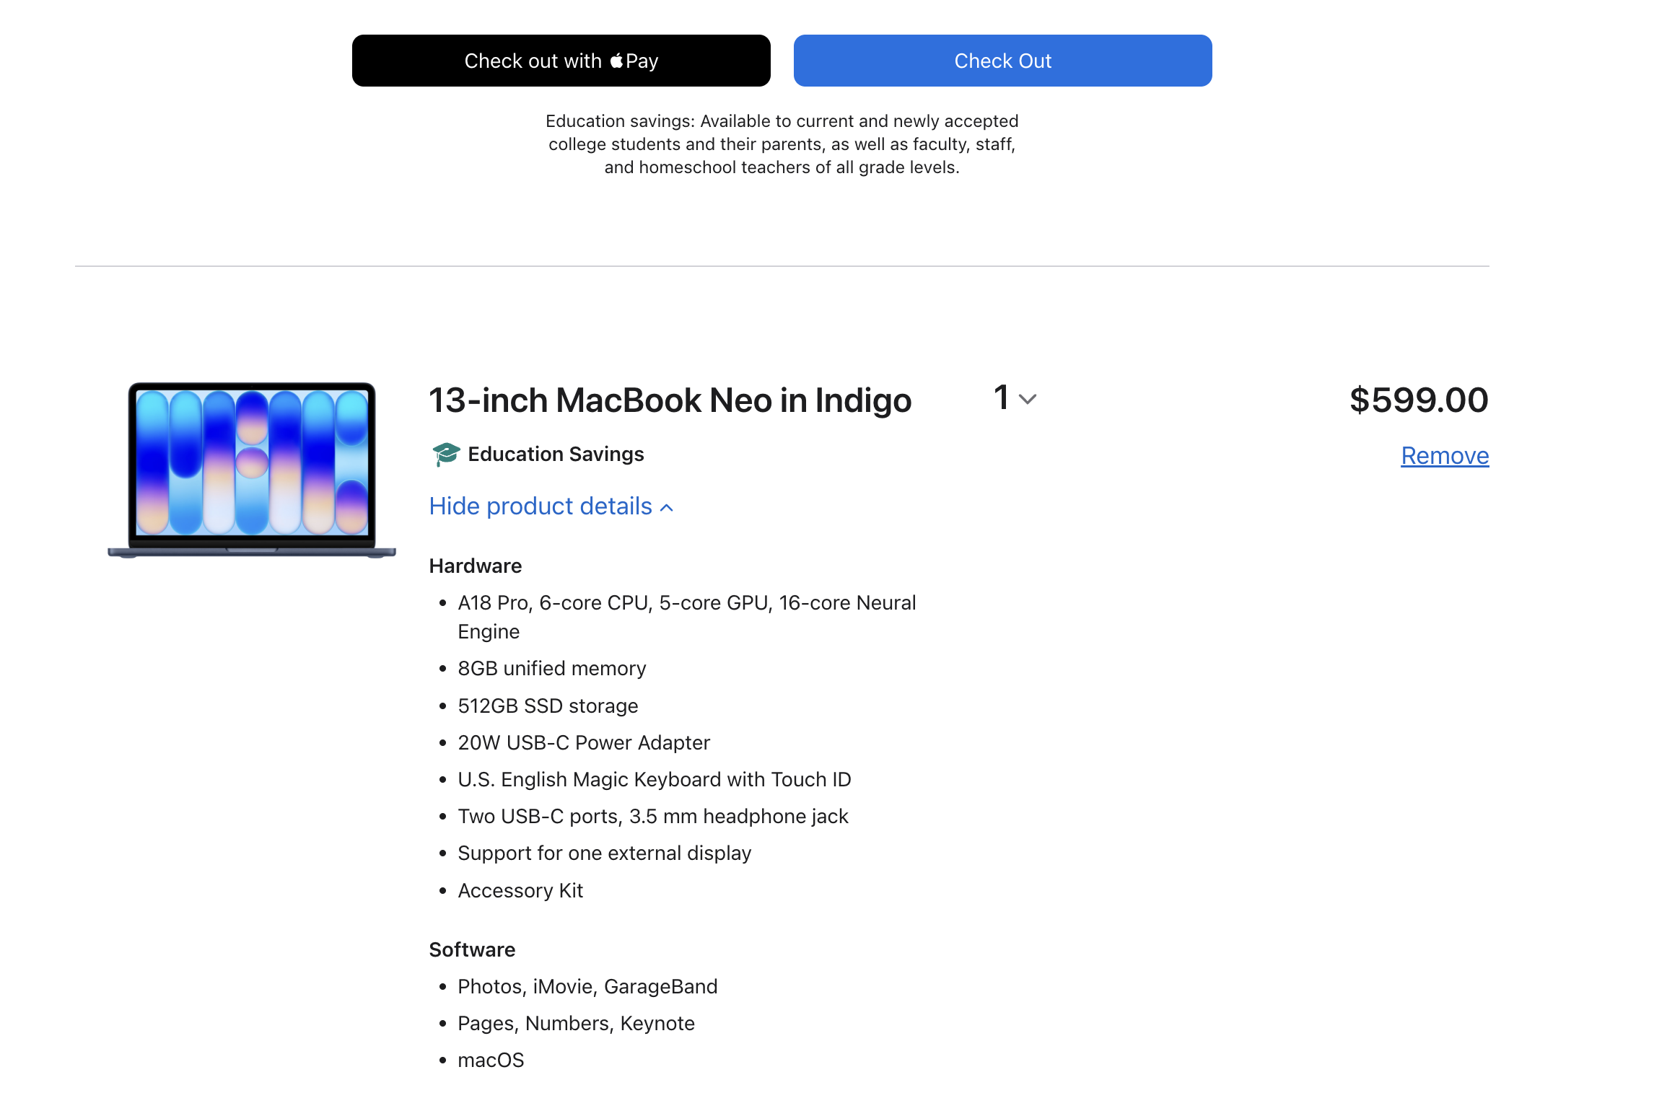Viewport: 1667px width, 1111px height.
Task: Click the 8GB unified memory line
Action: [551, 669]
